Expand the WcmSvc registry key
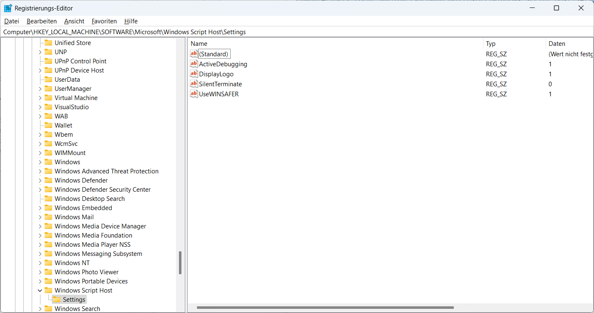The image size is (594, 313). pyautogui.click(x=40, y=144)
